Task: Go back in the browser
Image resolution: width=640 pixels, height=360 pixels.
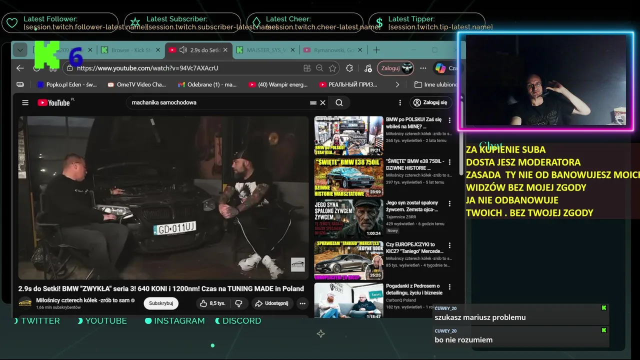Action: tap(20, 68)
